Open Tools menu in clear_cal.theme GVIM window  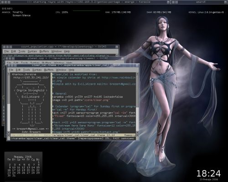point(26,70)
